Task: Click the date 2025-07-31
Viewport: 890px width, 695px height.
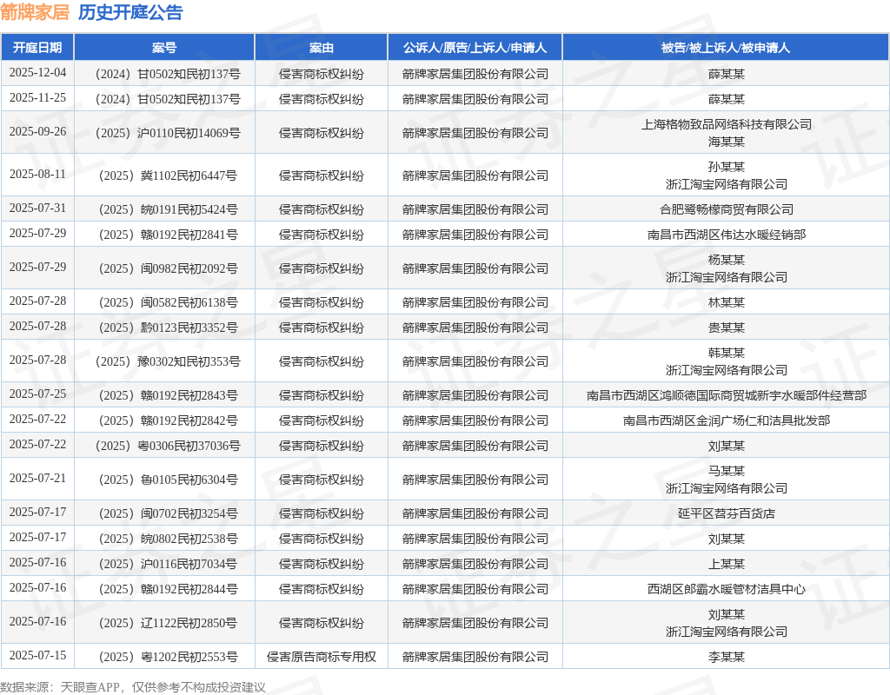Action: (37, 208)
